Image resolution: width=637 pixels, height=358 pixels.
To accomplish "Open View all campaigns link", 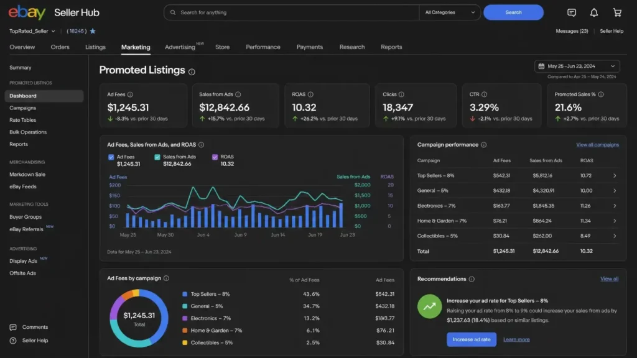I will click(598, 145).
